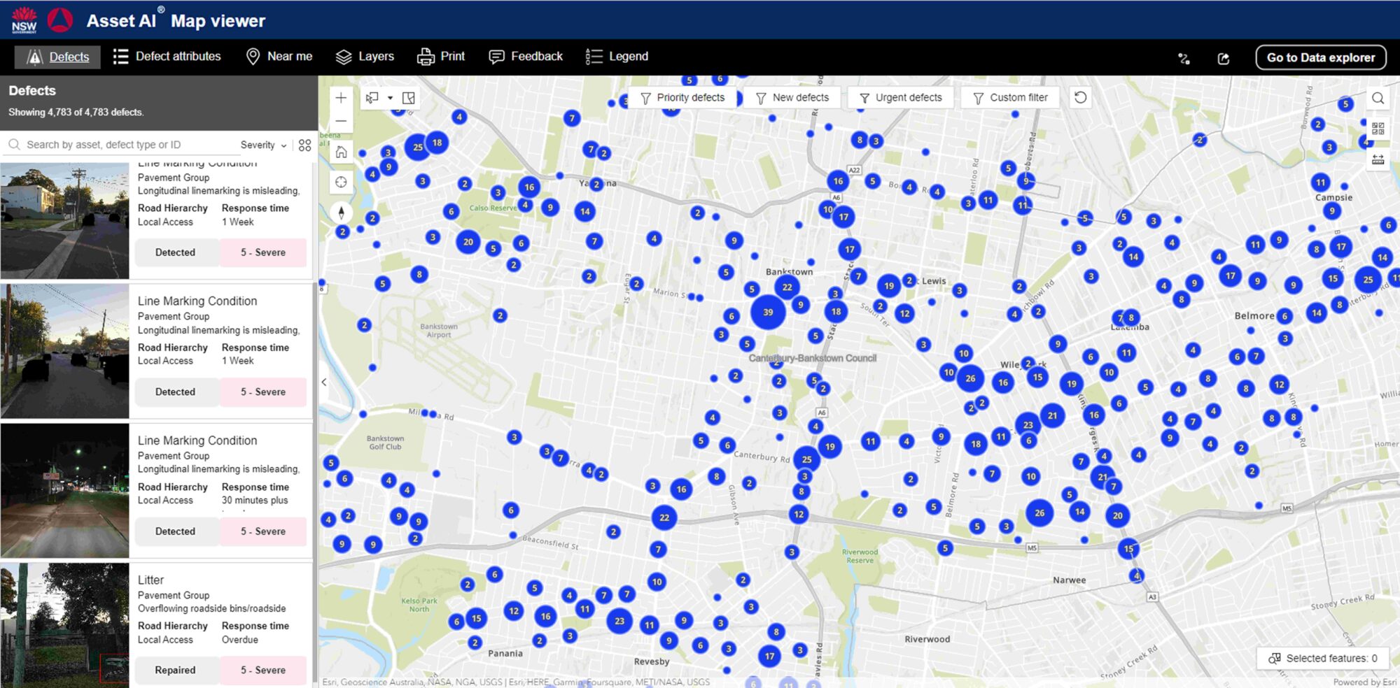The width and height of the screenshot is (1400, 688).
Task: Reset all map filters
Action: tap(1081, 98)
